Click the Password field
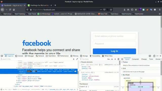This screenshot has width=162, height=91. click(114, 44)
